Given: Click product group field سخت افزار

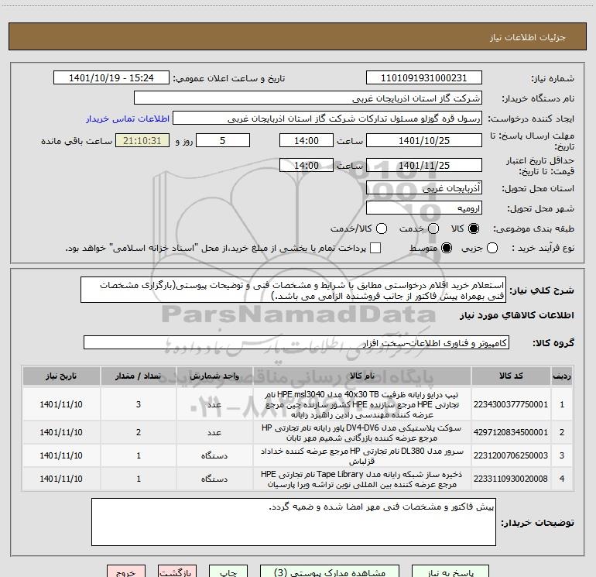Looking at the screenshot, I should click(296, 342).
